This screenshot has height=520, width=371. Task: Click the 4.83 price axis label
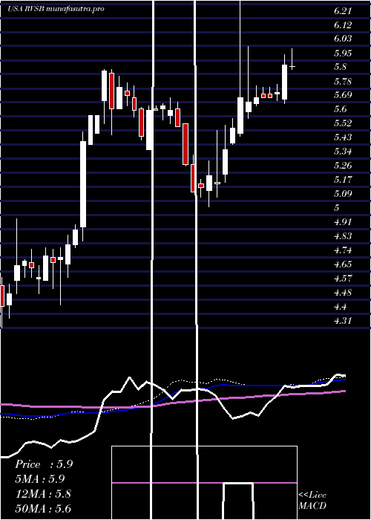tap(343, 236)
